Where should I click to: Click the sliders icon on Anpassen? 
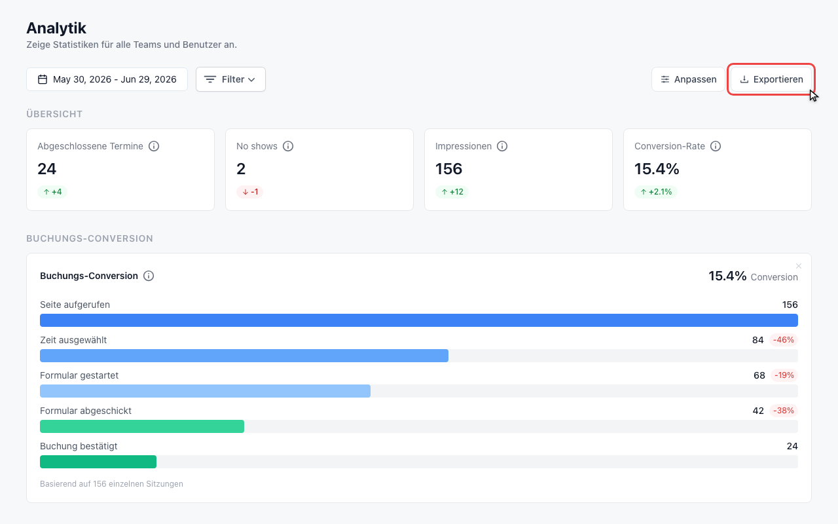(665, 79)
